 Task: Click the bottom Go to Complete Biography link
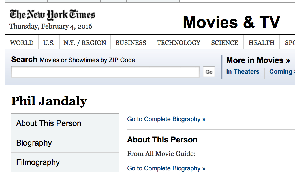point(166,168)
